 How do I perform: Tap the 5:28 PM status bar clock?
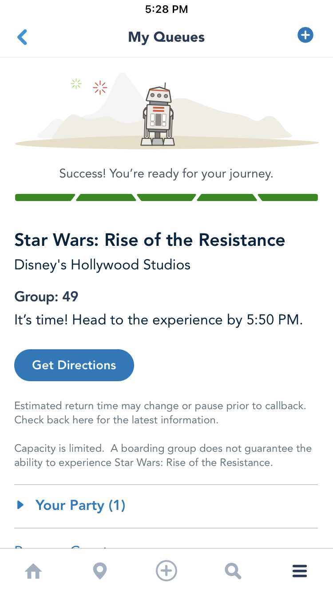tap(166, 9)
